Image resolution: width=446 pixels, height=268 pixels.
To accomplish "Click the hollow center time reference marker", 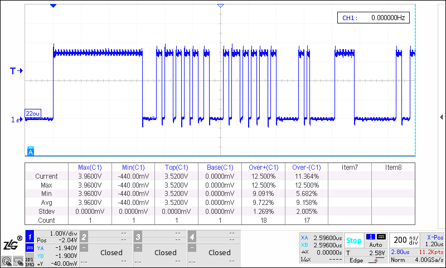I will pos(220,6).
